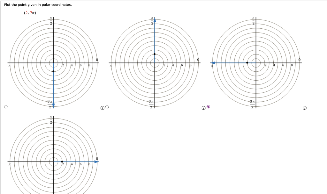The width and height of the screenshot is (327, 194).
Task: Click the coordinates "(2, 7π)"
Action: click(30, 13)
